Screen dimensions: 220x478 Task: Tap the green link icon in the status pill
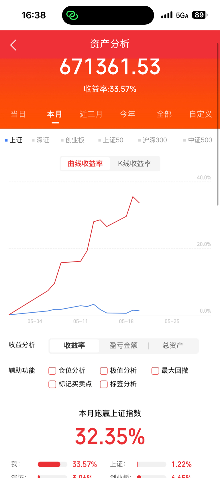click(72, 15)
